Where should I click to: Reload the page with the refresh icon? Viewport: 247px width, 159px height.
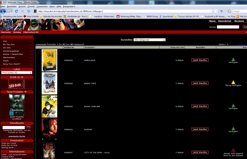16,11
